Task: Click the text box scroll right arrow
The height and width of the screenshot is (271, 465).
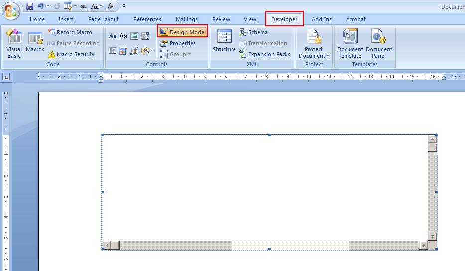Action: tap(424, 245)
